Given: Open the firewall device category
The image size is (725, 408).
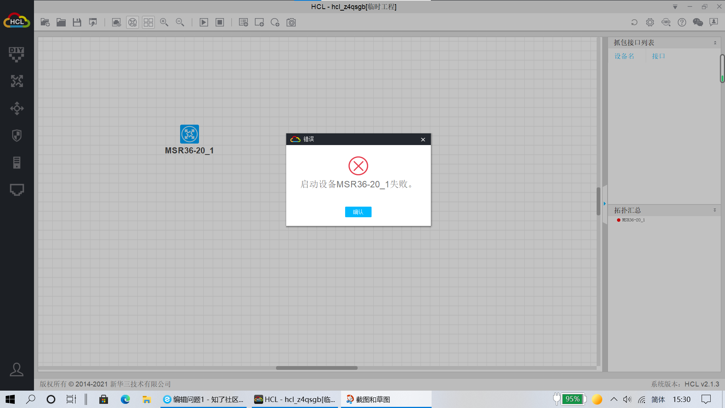Looking at the screenshot, I should pos(17,136).
